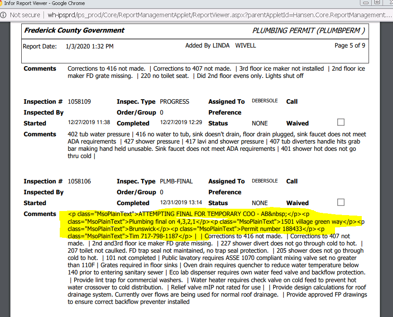Viewport: 393px width, 317px height.
Task: Click the PLMB-FINAL inspection type value
Action: pyautogui.click(x=176, y=182)
